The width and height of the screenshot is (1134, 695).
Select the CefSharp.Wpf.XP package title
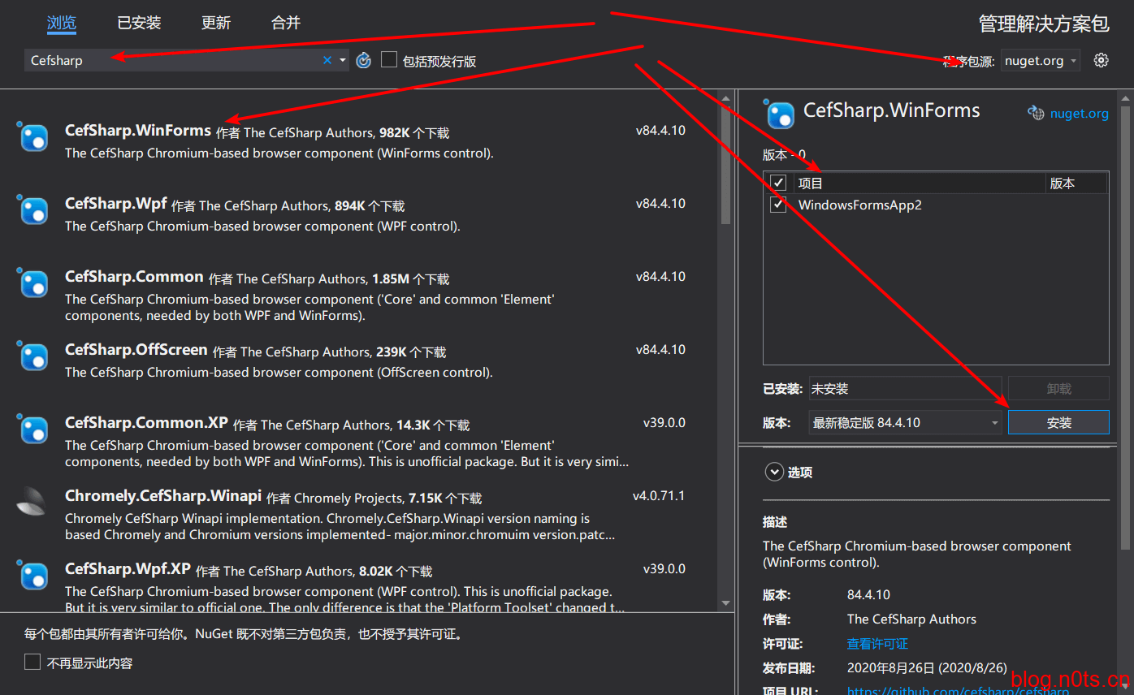pyautogui.click(x=128, y=568)
